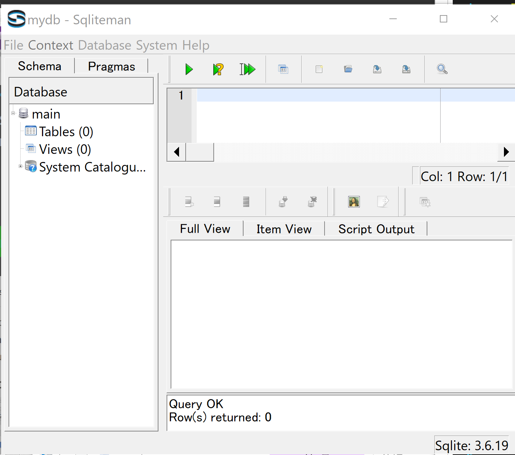Select the Tables (0) tree item
Image resolution: width=515 pixels, height=455 pixels.
coord(66,132)
